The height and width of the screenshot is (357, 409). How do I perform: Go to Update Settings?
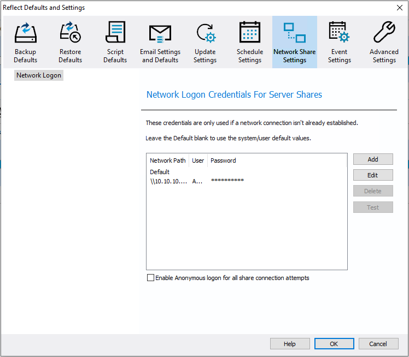point(204,42)
